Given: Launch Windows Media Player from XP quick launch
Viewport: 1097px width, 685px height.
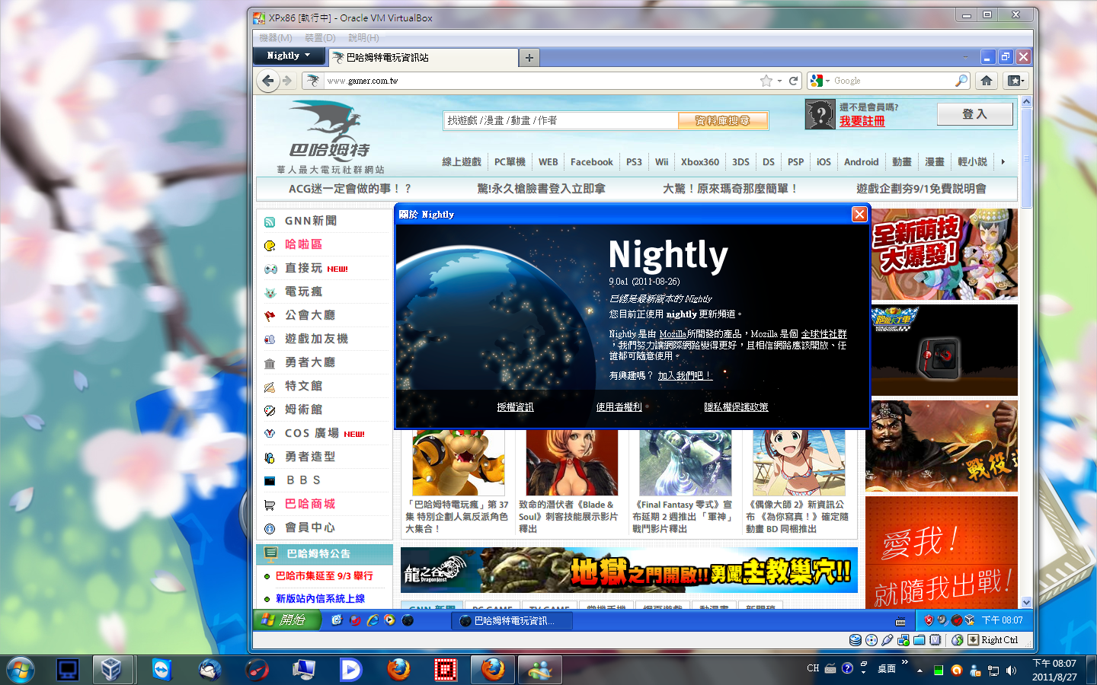Looking at the screenshot, I should click(390, 620).
